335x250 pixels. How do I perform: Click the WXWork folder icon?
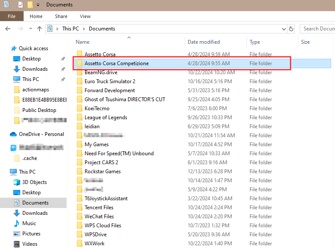[x=79, y=244]
